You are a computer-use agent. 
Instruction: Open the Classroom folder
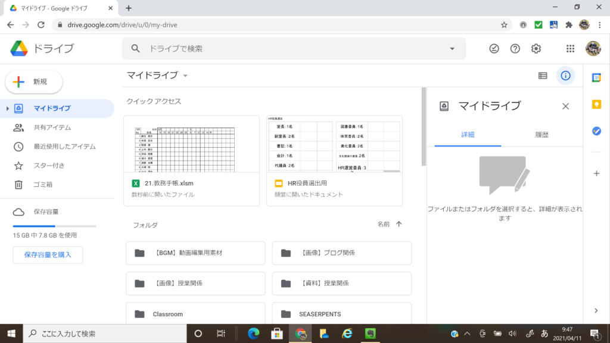pos(195,313)
